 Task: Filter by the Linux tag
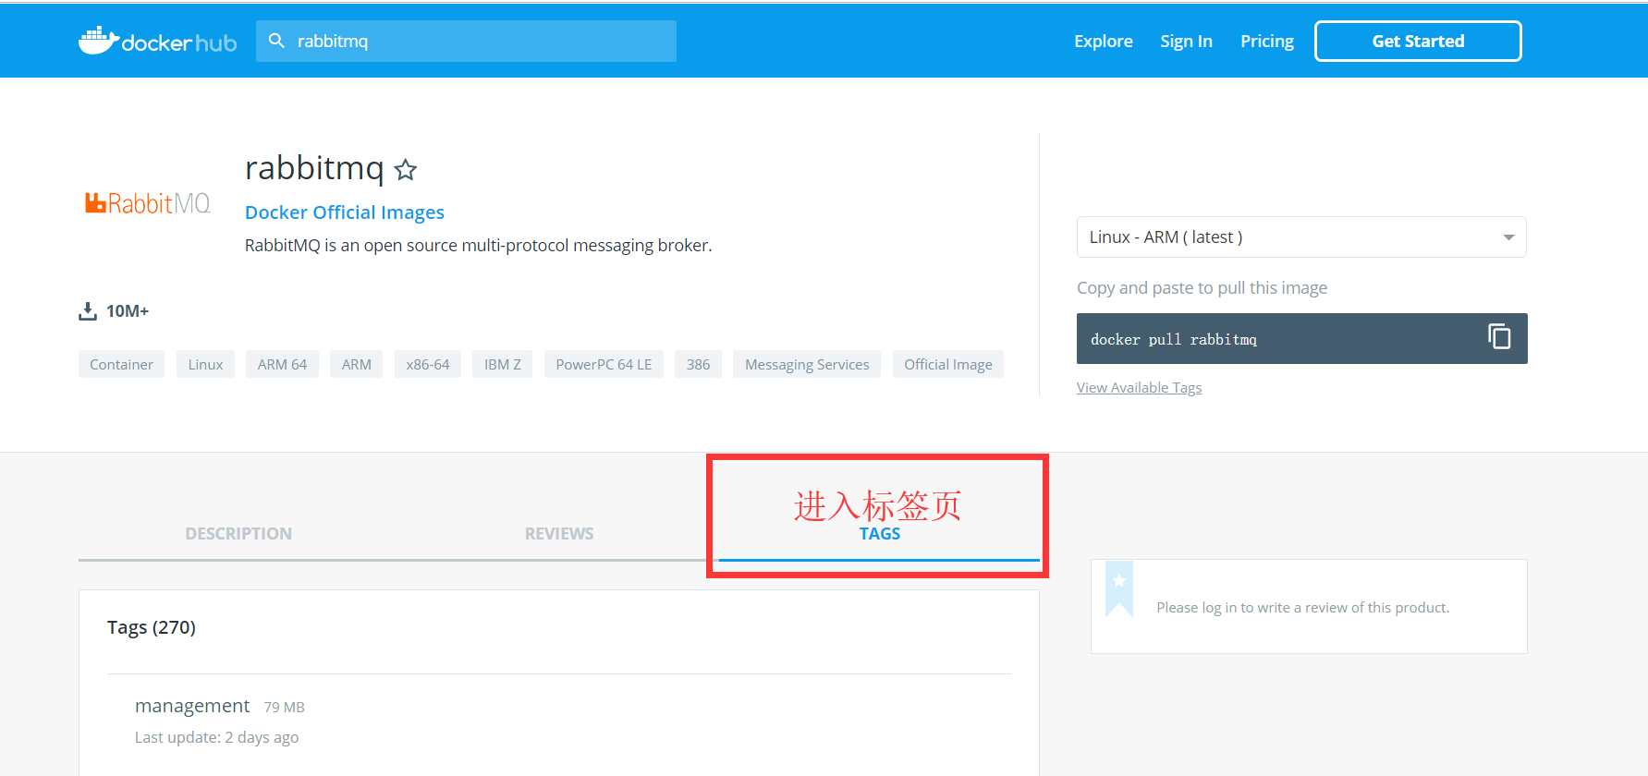point(205,365)
